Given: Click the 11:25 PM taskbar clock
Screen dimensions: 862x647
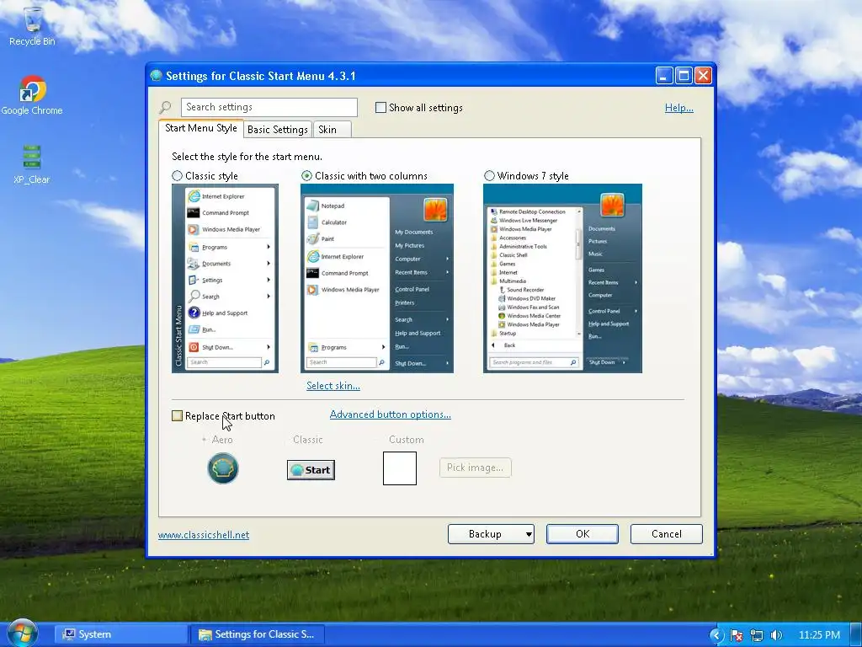Looking at the screenshot, I should 819,635.
